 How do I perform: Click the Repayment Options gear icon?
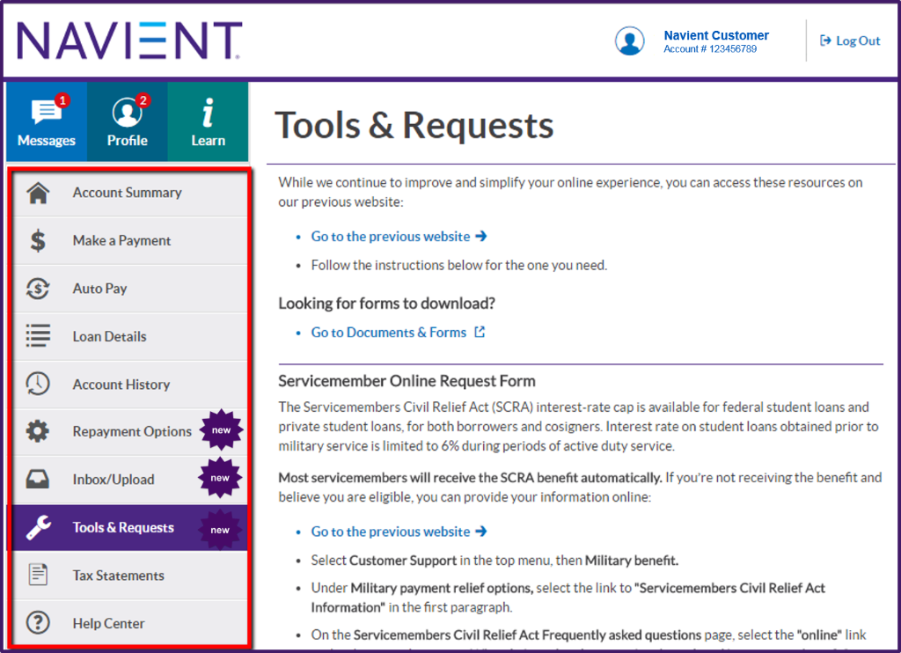[38, 431]
